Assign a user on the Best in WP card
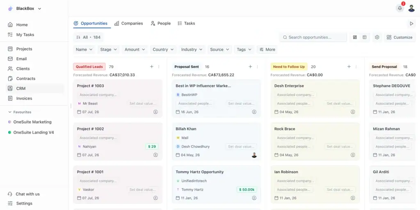Screen dimensions: 420x210 (254, 112)
